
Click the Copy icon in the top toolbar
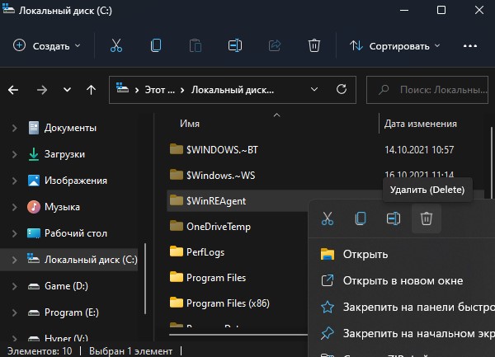[x=156, y=45]
